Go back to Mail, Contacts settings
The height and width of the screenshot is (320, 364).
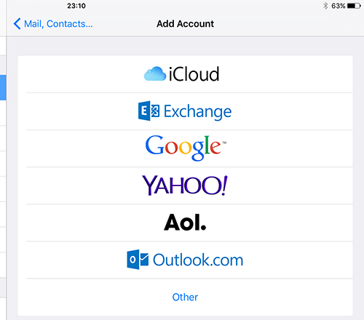pos(53,24)
